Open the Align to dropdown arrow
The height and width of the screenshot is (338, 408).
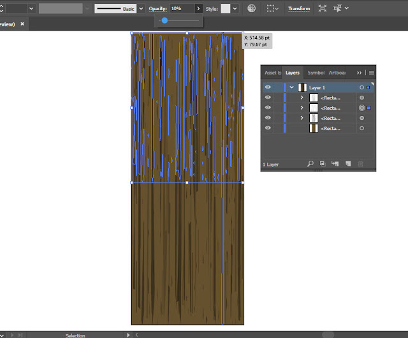pos(277,9)
